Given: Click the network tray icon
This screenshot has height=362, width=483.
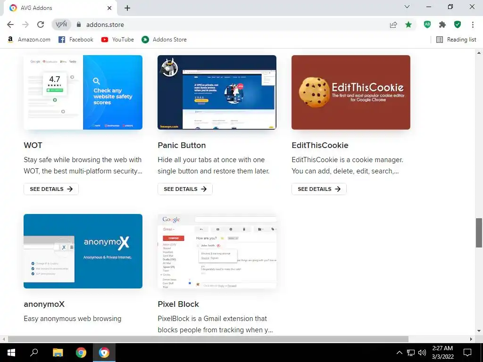Looking at the screenshot, I should pyautogui.click(x=411, y=353).
